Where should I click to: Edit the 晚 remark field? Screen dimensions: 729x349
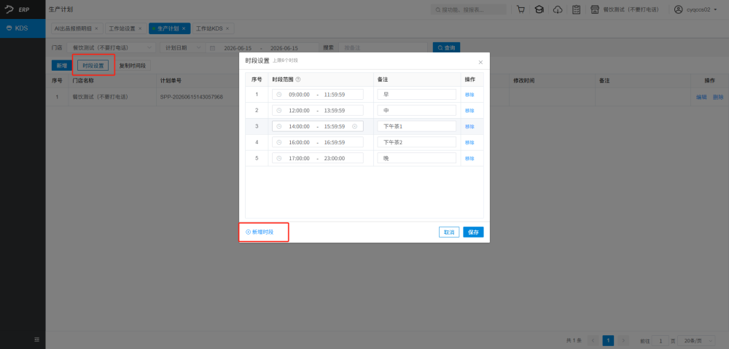(x=416, y=158)
